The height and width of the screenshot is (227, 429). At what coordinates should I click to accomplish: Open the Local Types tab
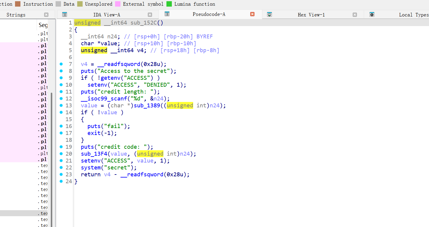413,15
